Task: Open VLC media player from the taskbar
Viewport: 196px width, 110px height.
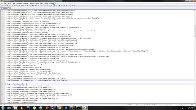Action: [x=22, y=108]
